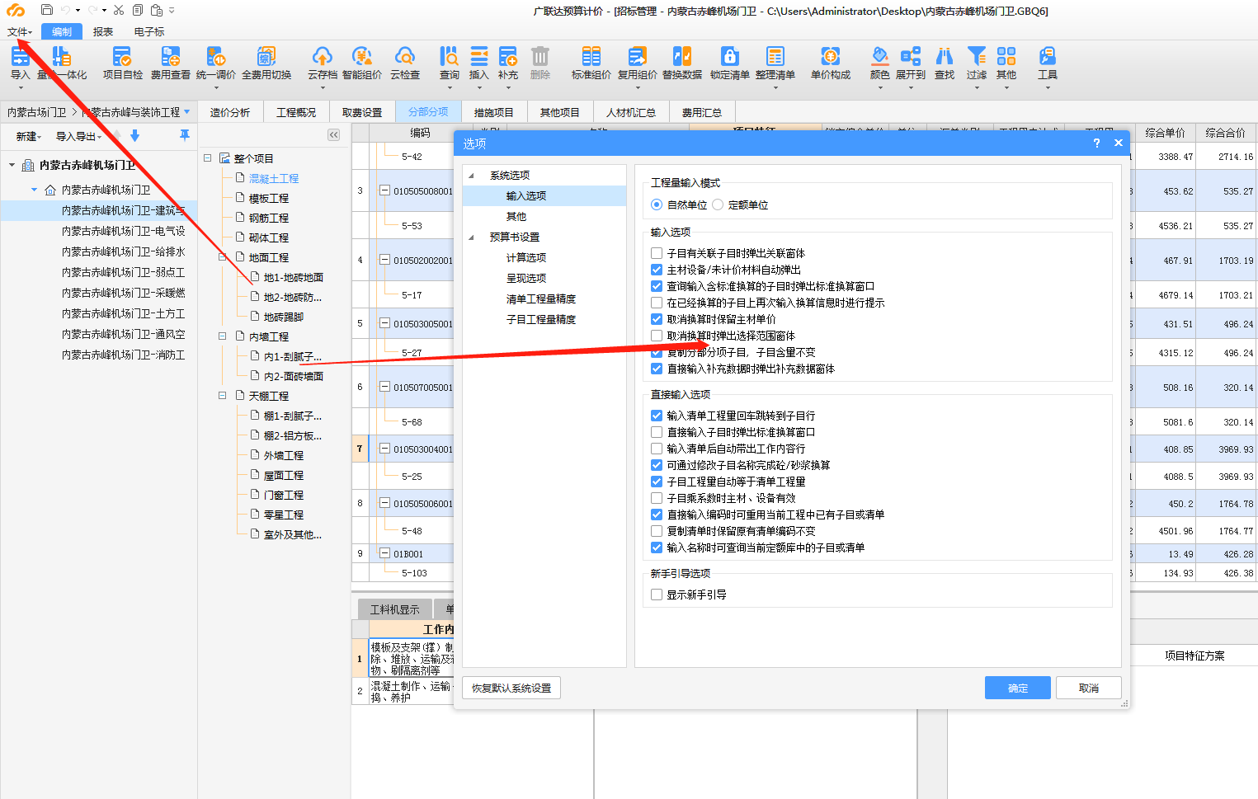Collapse the 整个项目 tree node
Screen dimensions: 1258x799
click(208, 157)
